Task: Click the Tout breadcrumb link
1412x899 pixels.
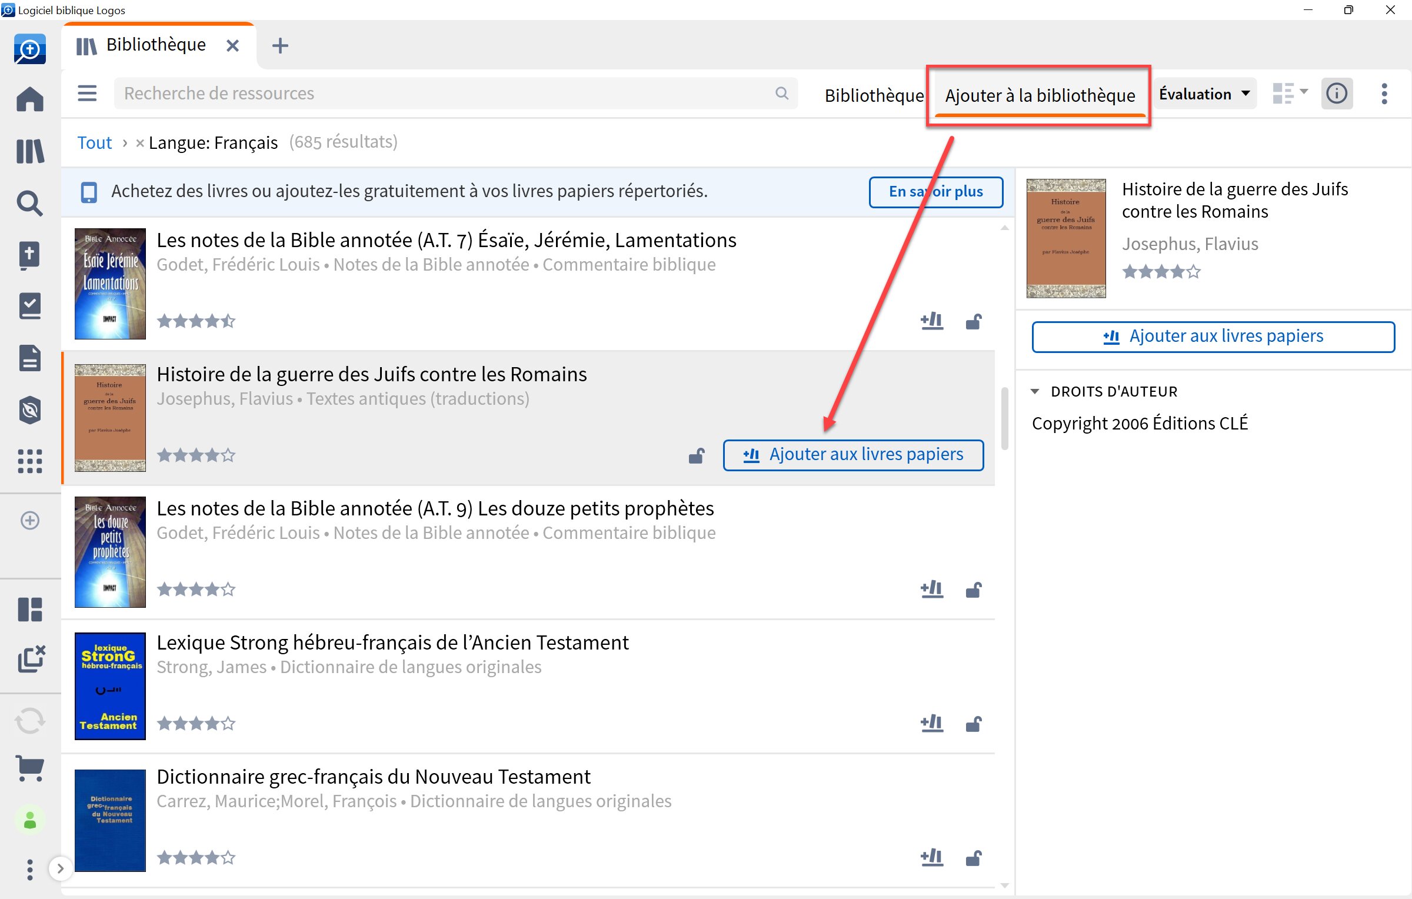Action: pyautogui.click(x=95, y=142)
